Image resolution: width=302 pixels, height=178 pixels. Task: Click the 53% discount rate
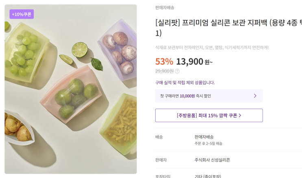pos(164,62)
